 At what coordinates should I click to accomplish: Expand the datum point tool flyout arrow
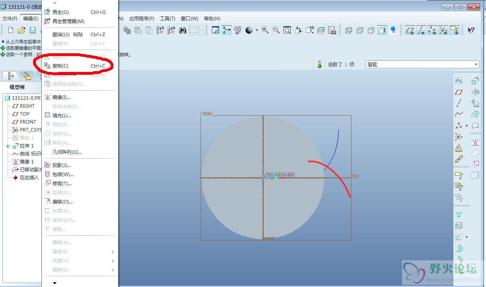(x=467, y=126)
